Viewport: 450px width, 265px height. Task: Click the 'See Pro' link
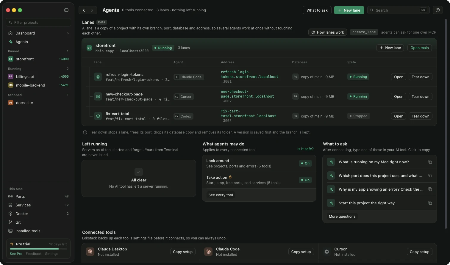click(x=16, y=254)
